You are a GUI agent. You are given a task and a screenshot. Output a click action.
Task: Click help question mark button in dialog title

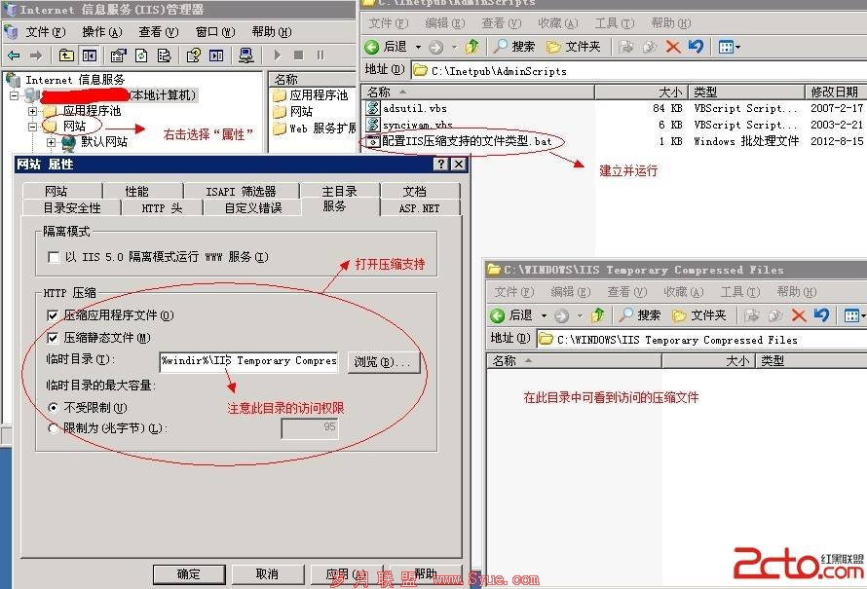pos(440,165)
